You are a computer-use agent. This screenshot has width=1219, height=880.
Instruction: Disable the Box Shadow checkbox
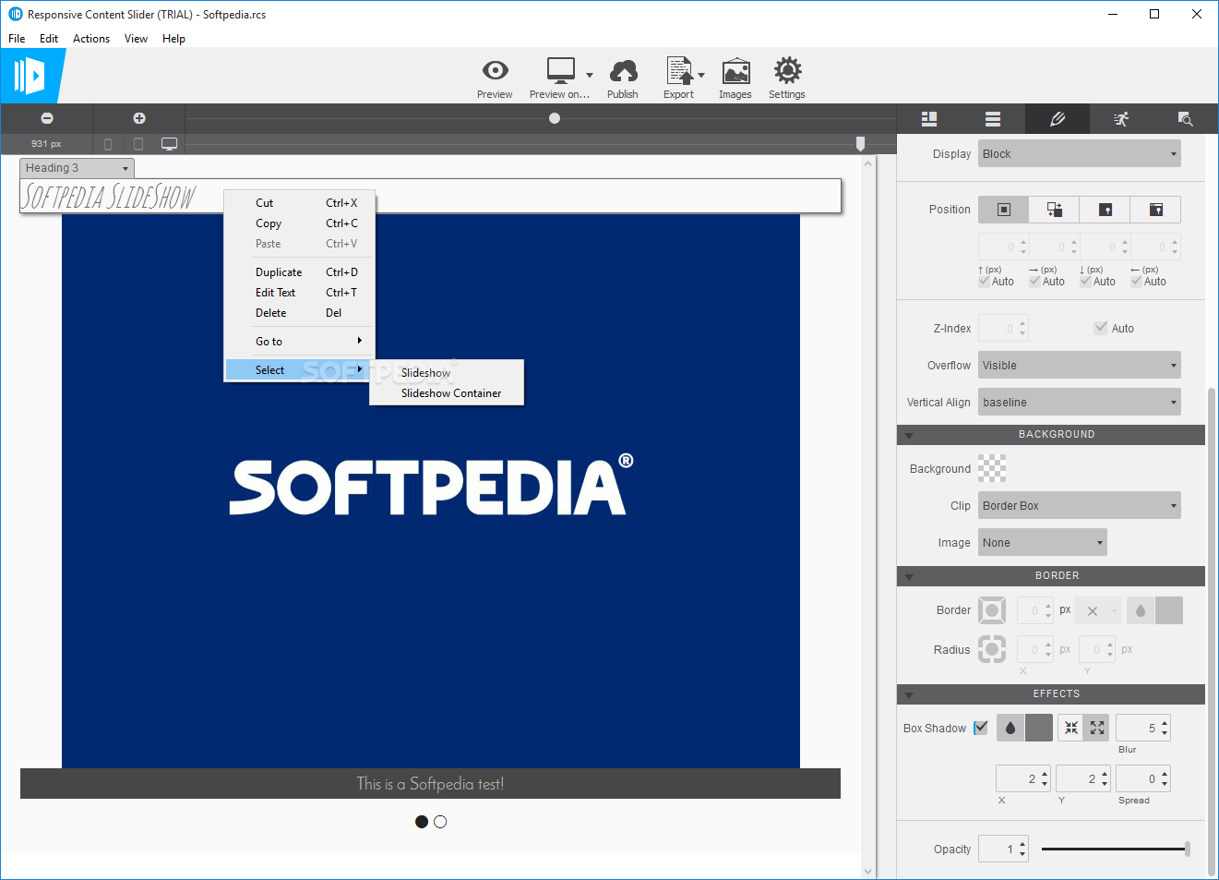(x=981, y=728)
